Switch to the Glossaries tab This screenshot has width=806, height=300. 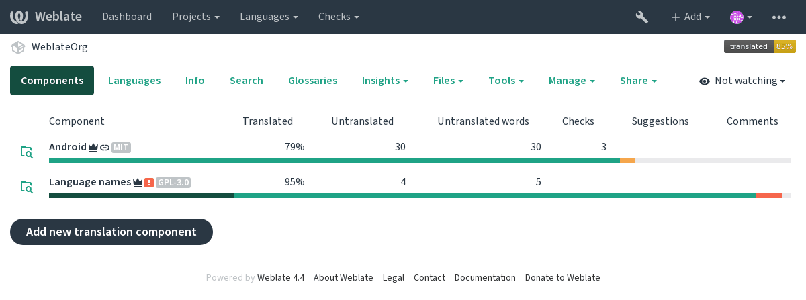pos(312,81)
